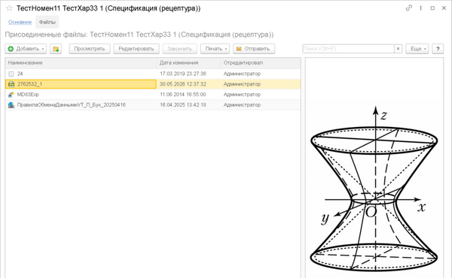Open the three-dot window menu
This screenshot has height=278, width=452.
tap(420, 8)
